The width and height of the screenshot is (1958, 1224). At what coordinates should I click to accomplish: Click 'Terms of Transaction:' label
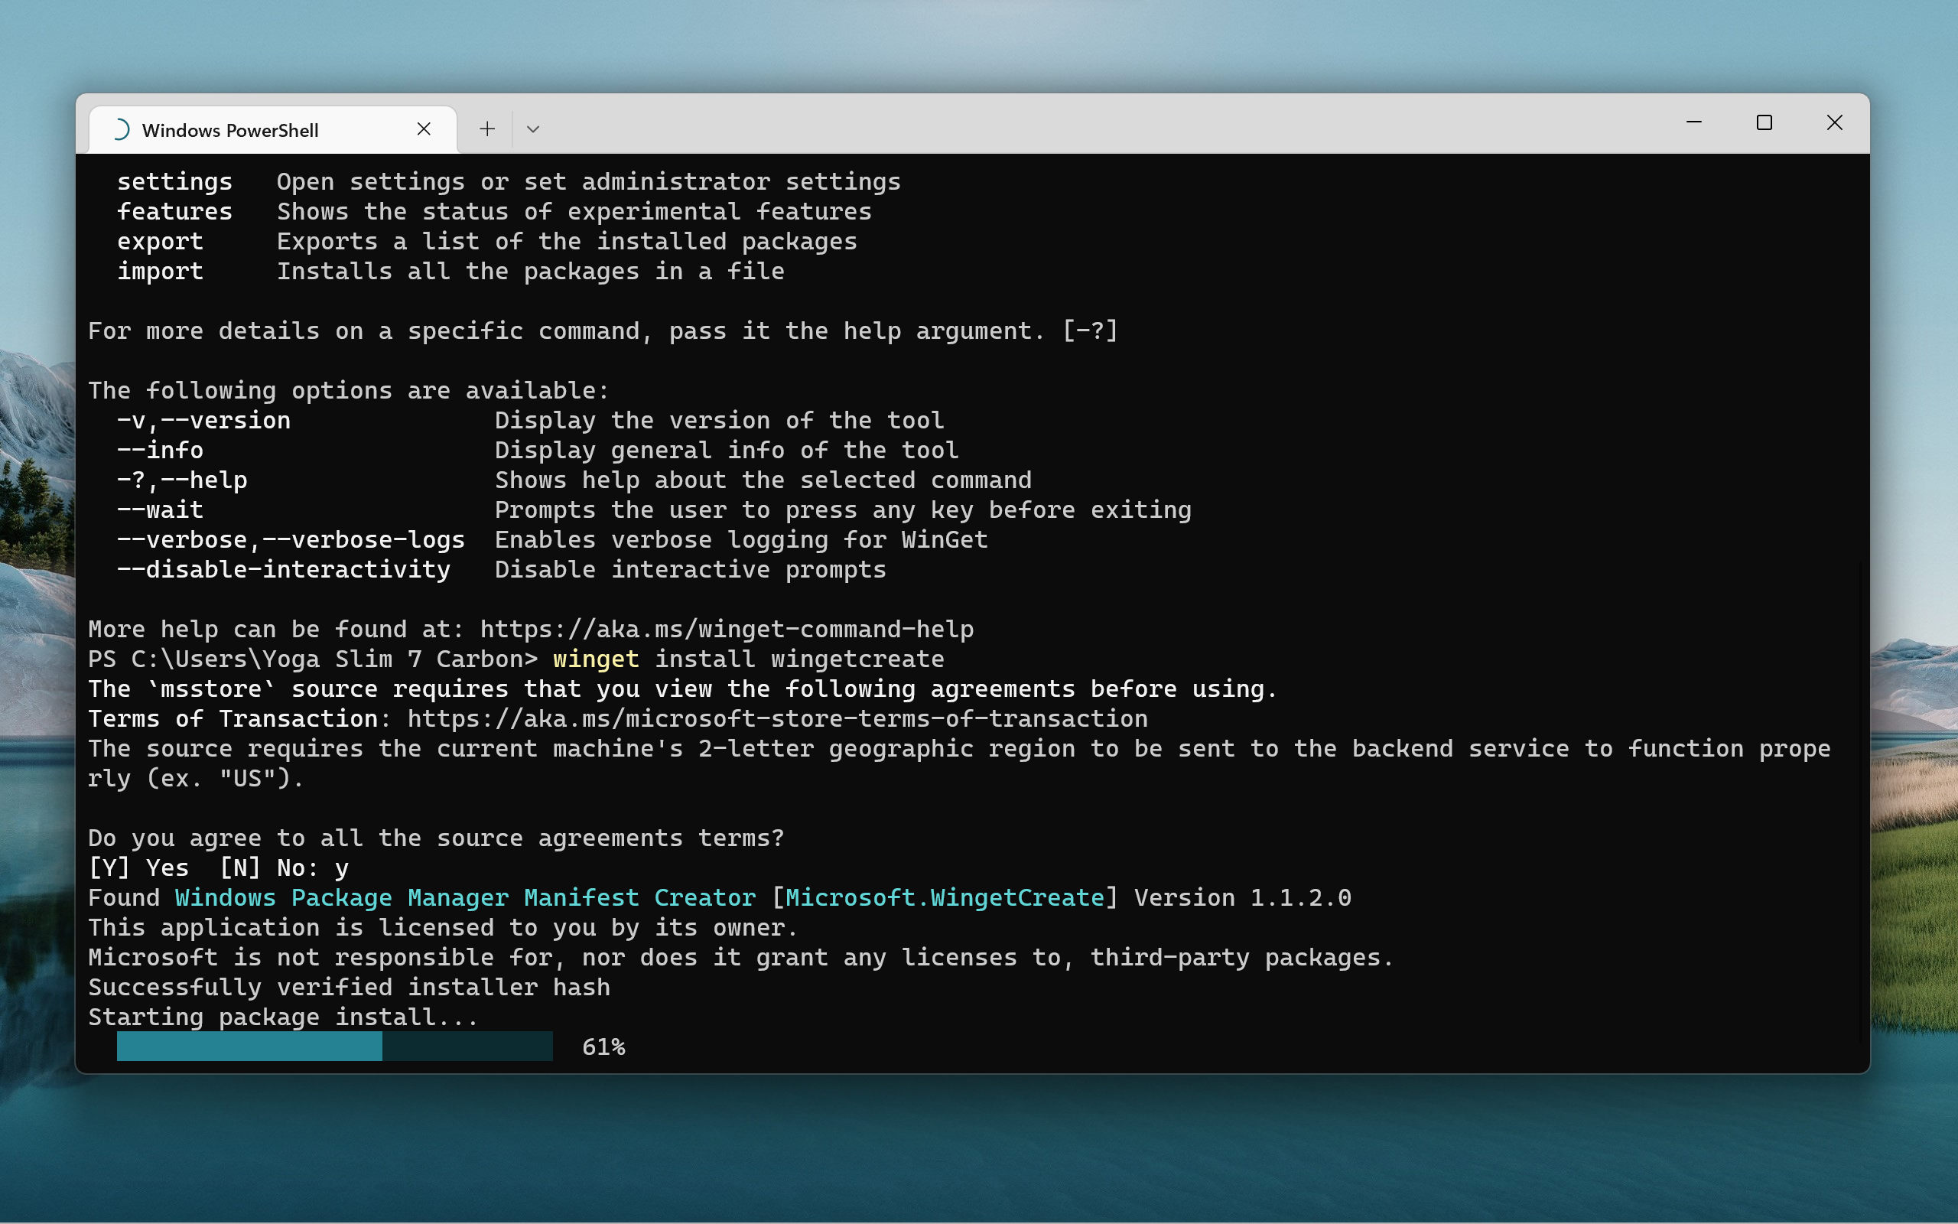pyautogui.click(x=240, y=719)
